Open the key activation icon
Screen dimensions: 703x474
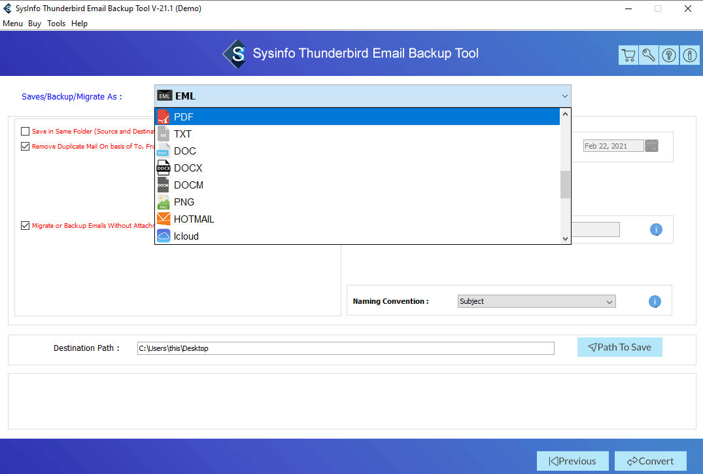[649, 56]
